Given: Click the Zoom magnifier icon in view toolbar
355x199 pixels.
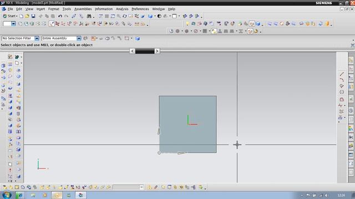Looking at the screenshot, I should 119,16.
